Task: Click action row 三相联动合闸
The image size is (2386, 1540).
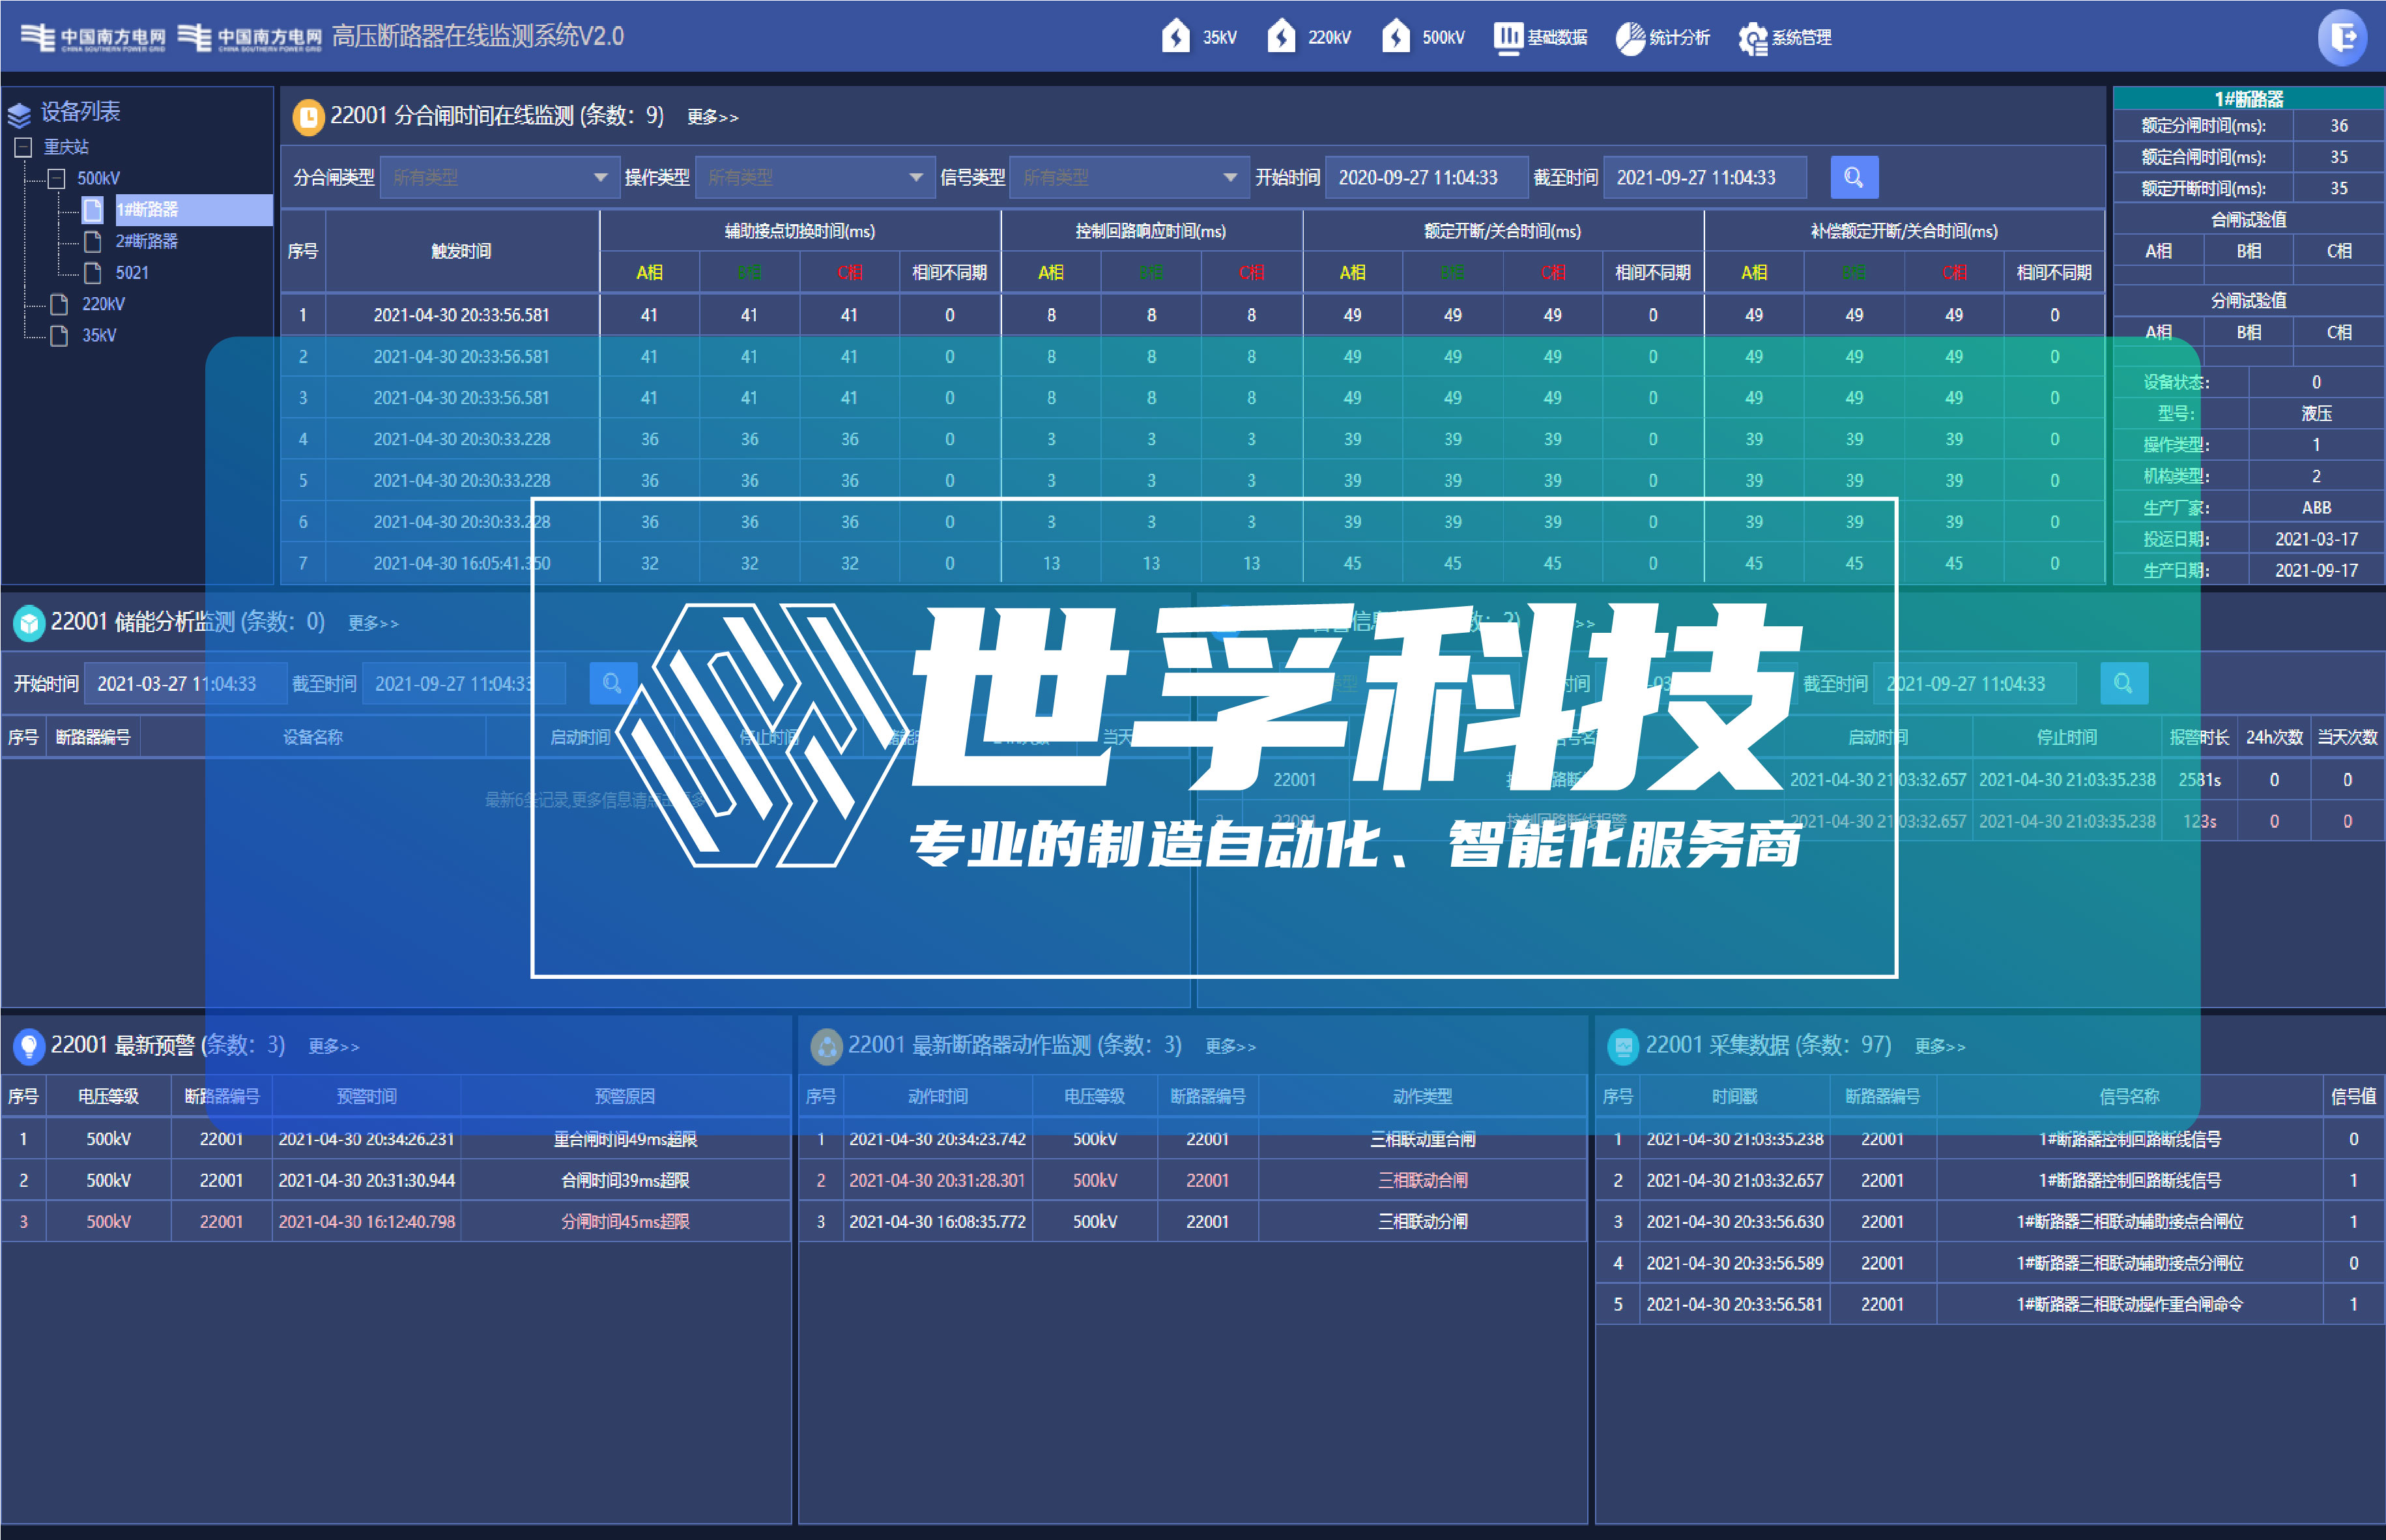Action: pyautogui.click(x=1192, y=1180)
